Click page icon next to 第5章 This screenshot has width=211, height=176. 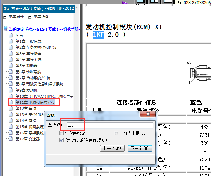point(11,65)
